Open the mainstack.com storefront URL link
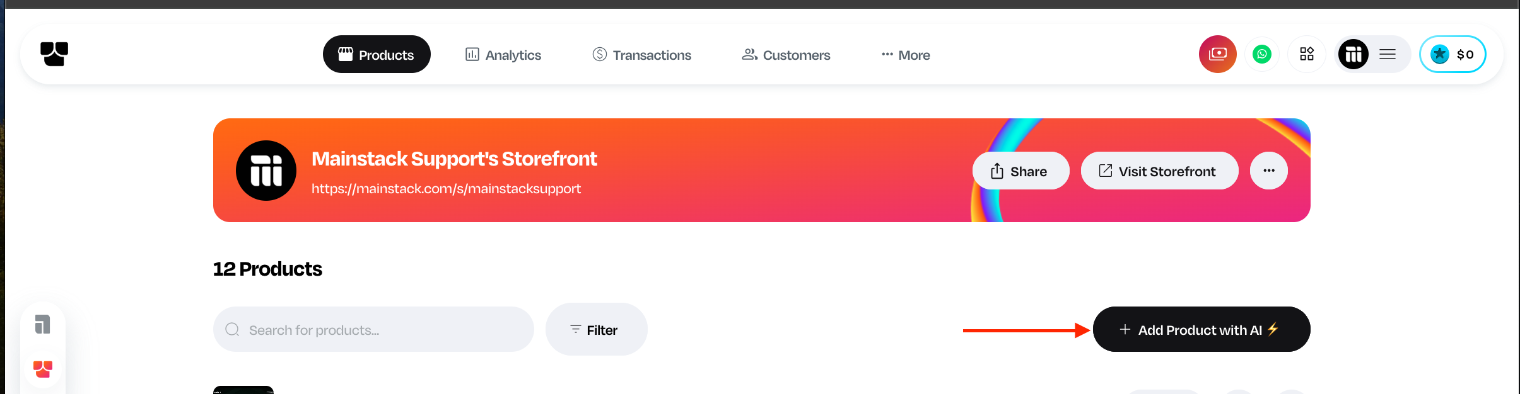The width and height of the screenshot is (1520, 394). pos(446,189)
